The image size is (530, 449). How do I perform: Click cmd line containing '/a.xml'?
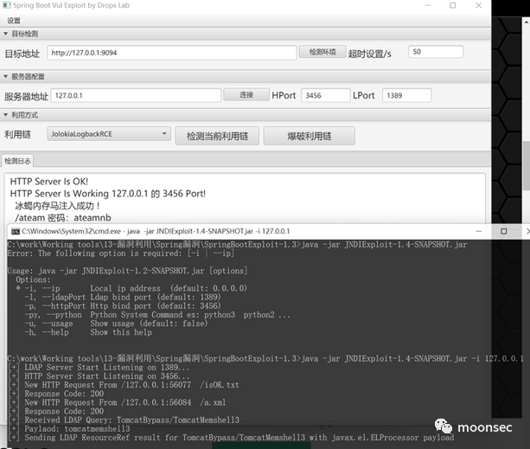117,402
